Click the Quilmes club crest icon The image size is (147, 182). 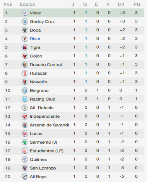tap(25, 160)
